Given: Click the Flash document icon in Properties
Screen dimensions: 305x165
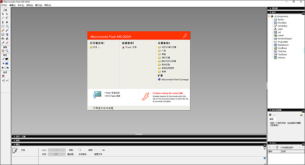Looking at the screenshot, I should coord(15,151).
